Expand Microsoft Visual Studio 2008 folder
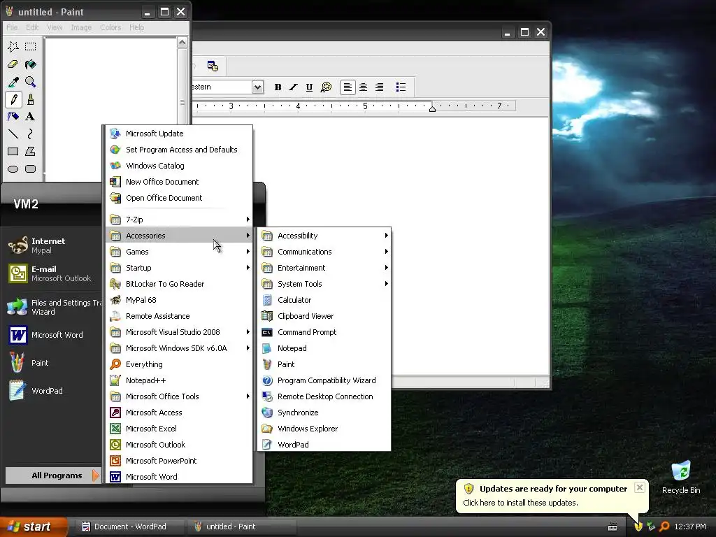 pyautogui.click(x=179, y=332)
